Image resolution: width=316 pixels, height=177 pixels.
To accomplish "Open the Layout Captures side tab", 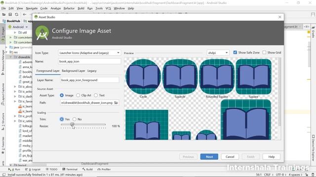I will point(3,94).
